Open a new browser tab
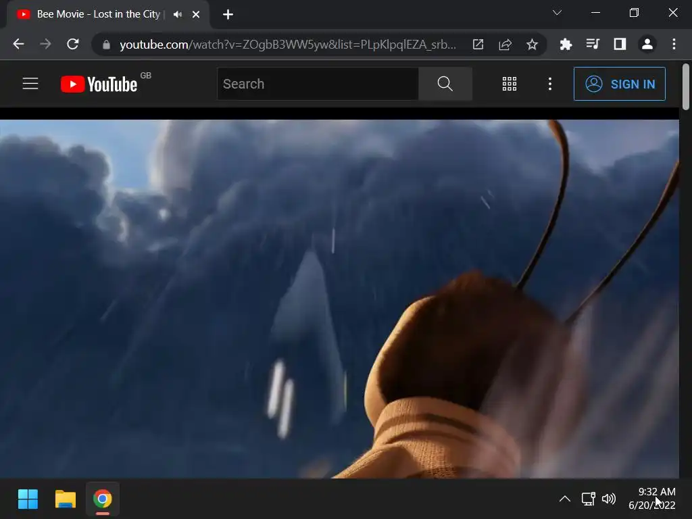The height and width of the screenshot is (519, 692). pyautogui.click(x=228, y=15)
